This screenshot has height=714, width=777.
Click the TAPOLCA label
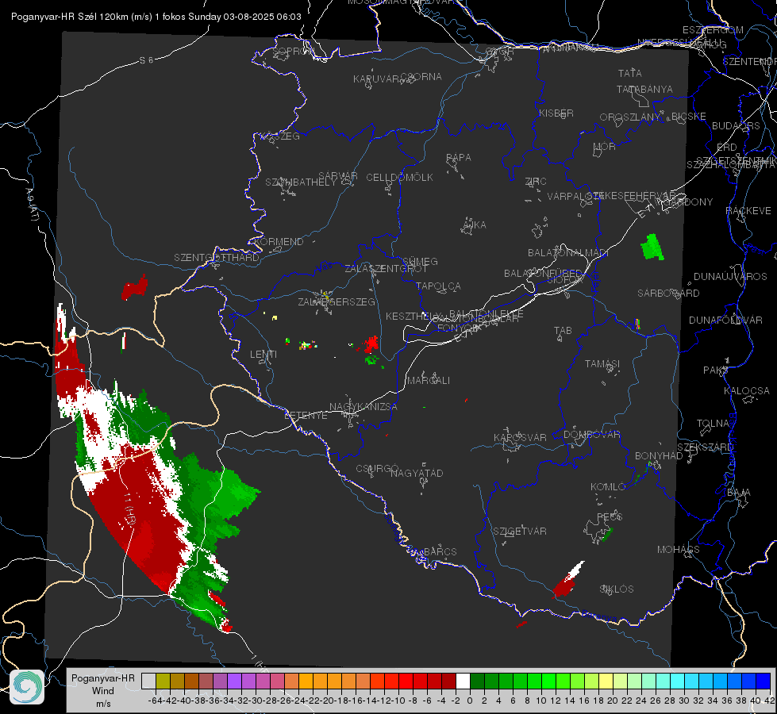[x=439, y=286]
